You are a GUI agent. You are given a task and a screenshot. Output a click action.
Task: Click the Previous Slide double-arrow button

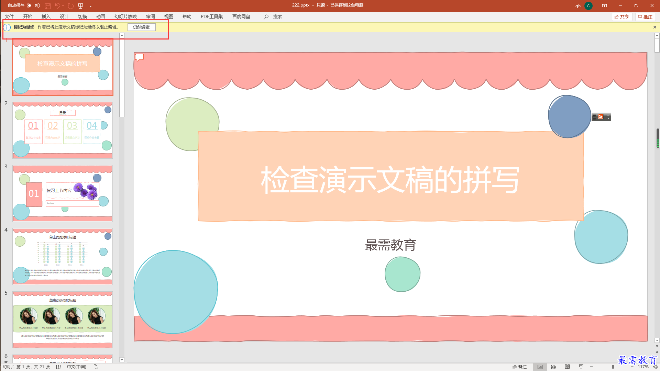657,346
